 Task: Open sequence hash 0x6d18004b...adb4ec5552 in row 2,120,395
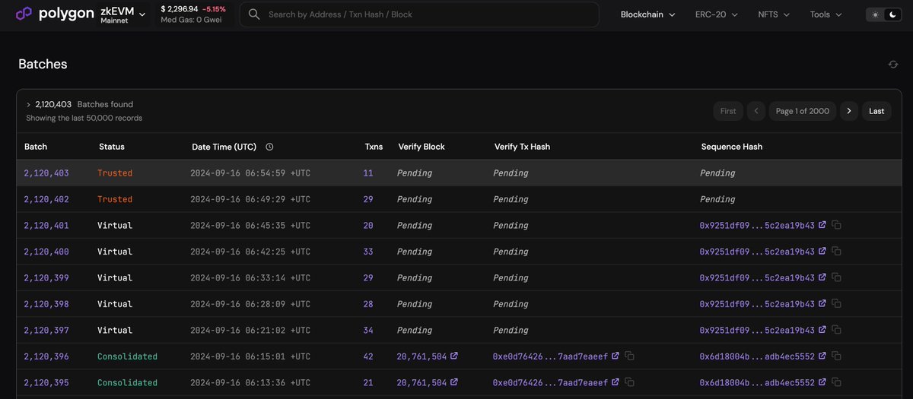(x=757, y=383)
